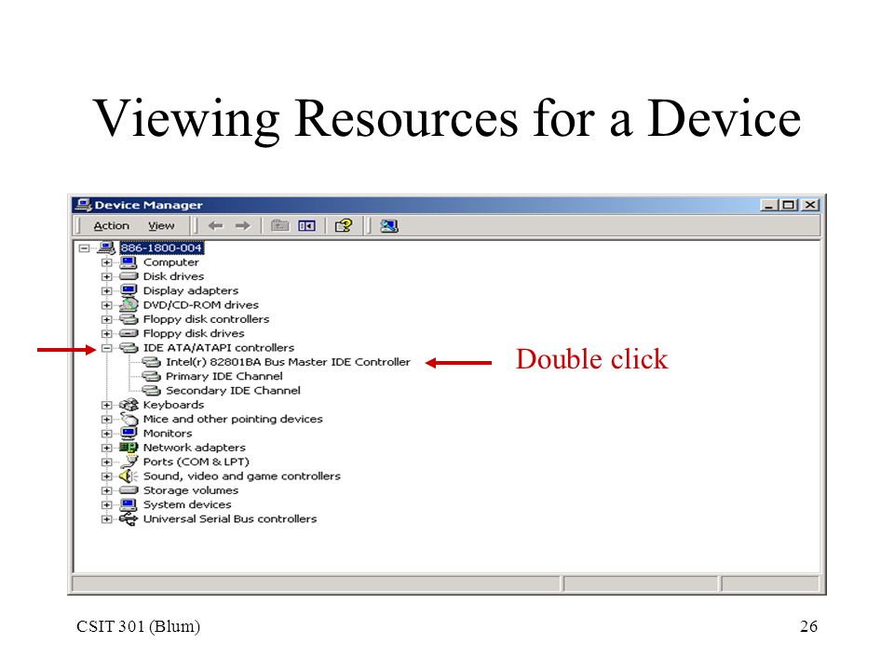Screen dimensions: 894x670
Task: Click the Network adapters card icon
Action: pos(129,448)
